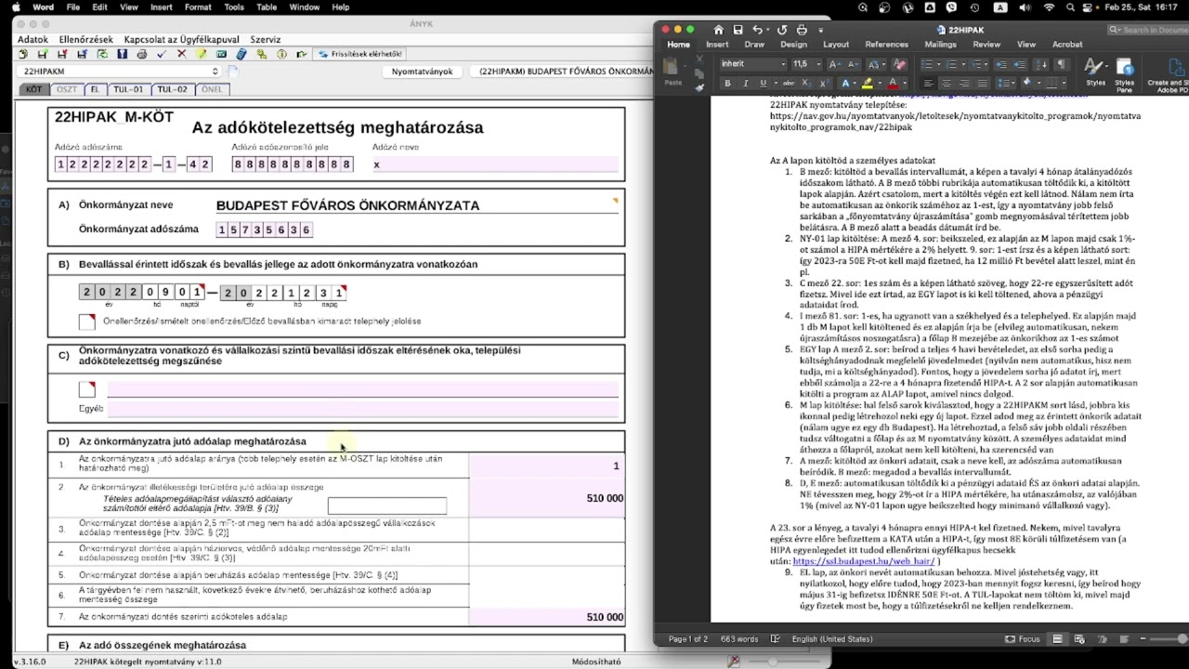The width and height of the screenshot is (1189, 669).
Task: Open the Format menu in macOS menu bar
Action: tap(198, 7)
